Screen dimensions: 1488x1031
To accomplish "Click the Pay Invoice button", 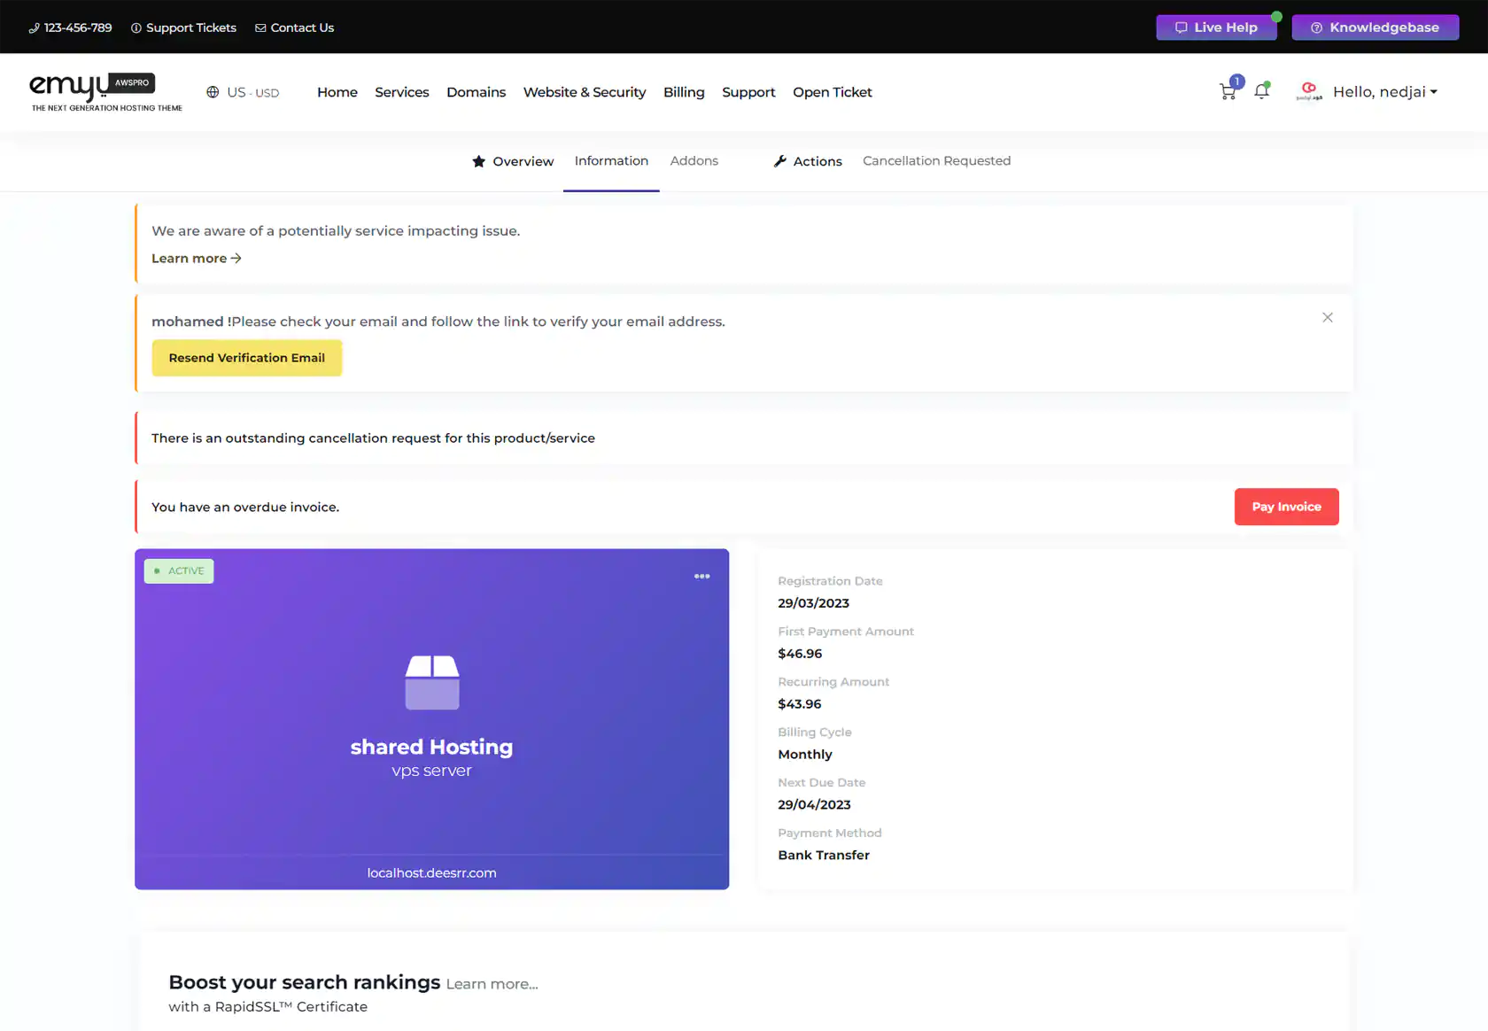I will click(x=1287, y=507).
